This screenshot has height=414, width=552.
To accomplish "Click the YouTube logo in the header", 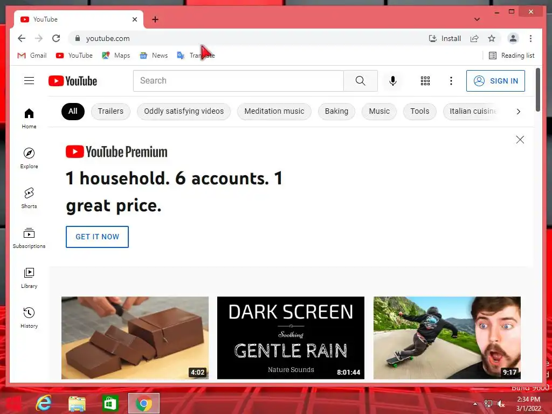I will tap(73, 81).
